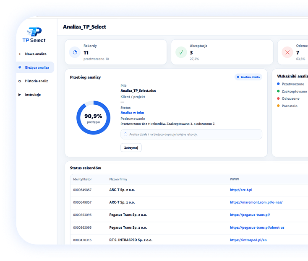Click the play icon beside Instrukcje
This screenshot has height=261, width=308.
pyautogui.click(x=20, y=95)
